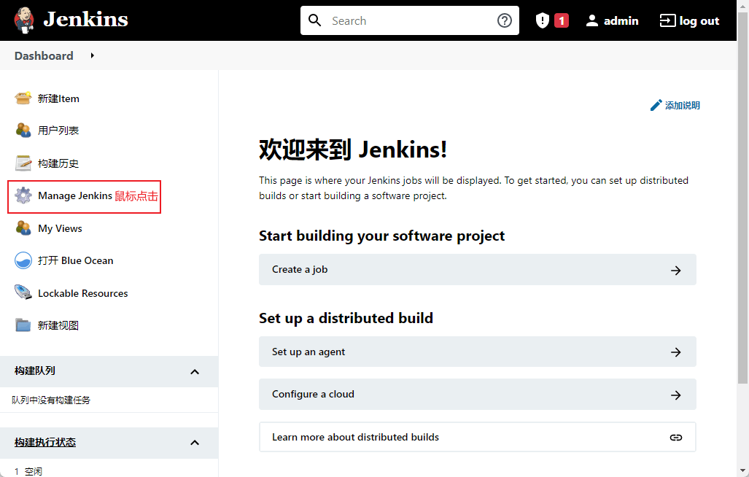Image resolution: width=749 pixels, height=477 pixels.
Task: Collapse the 构建执行状态 panel chevron
Action: point(195,443)
